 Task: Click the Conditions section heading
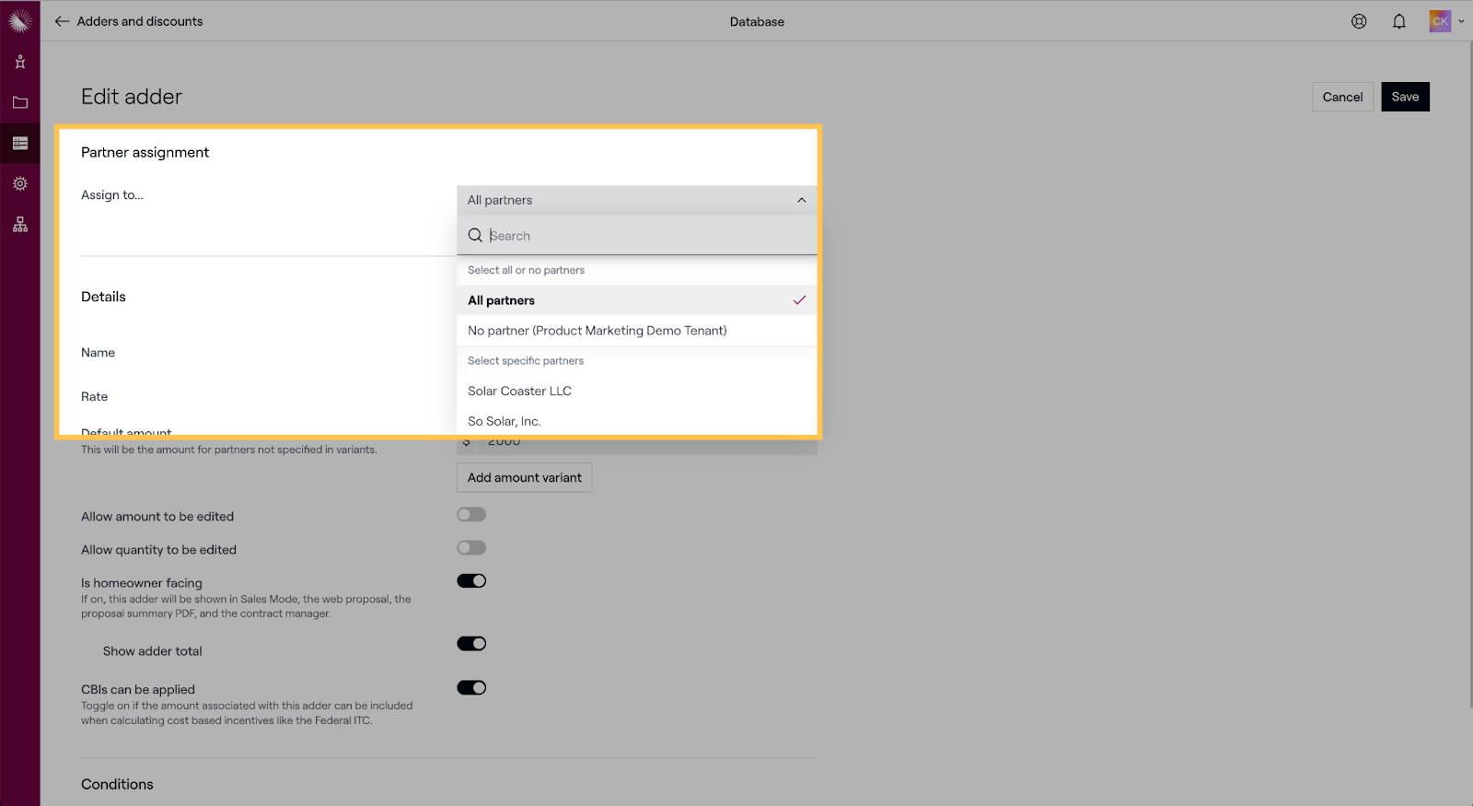(x=117, y=784)
